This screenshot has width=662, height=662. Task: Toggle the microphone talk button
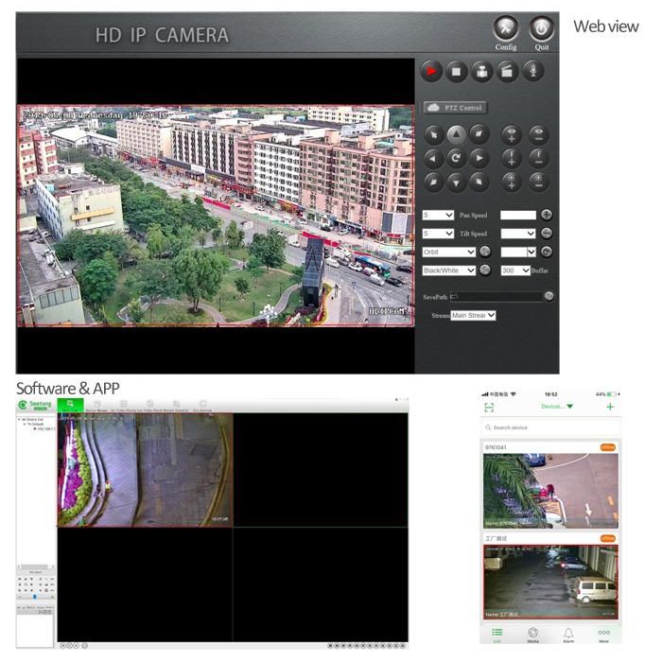point(532,71)
